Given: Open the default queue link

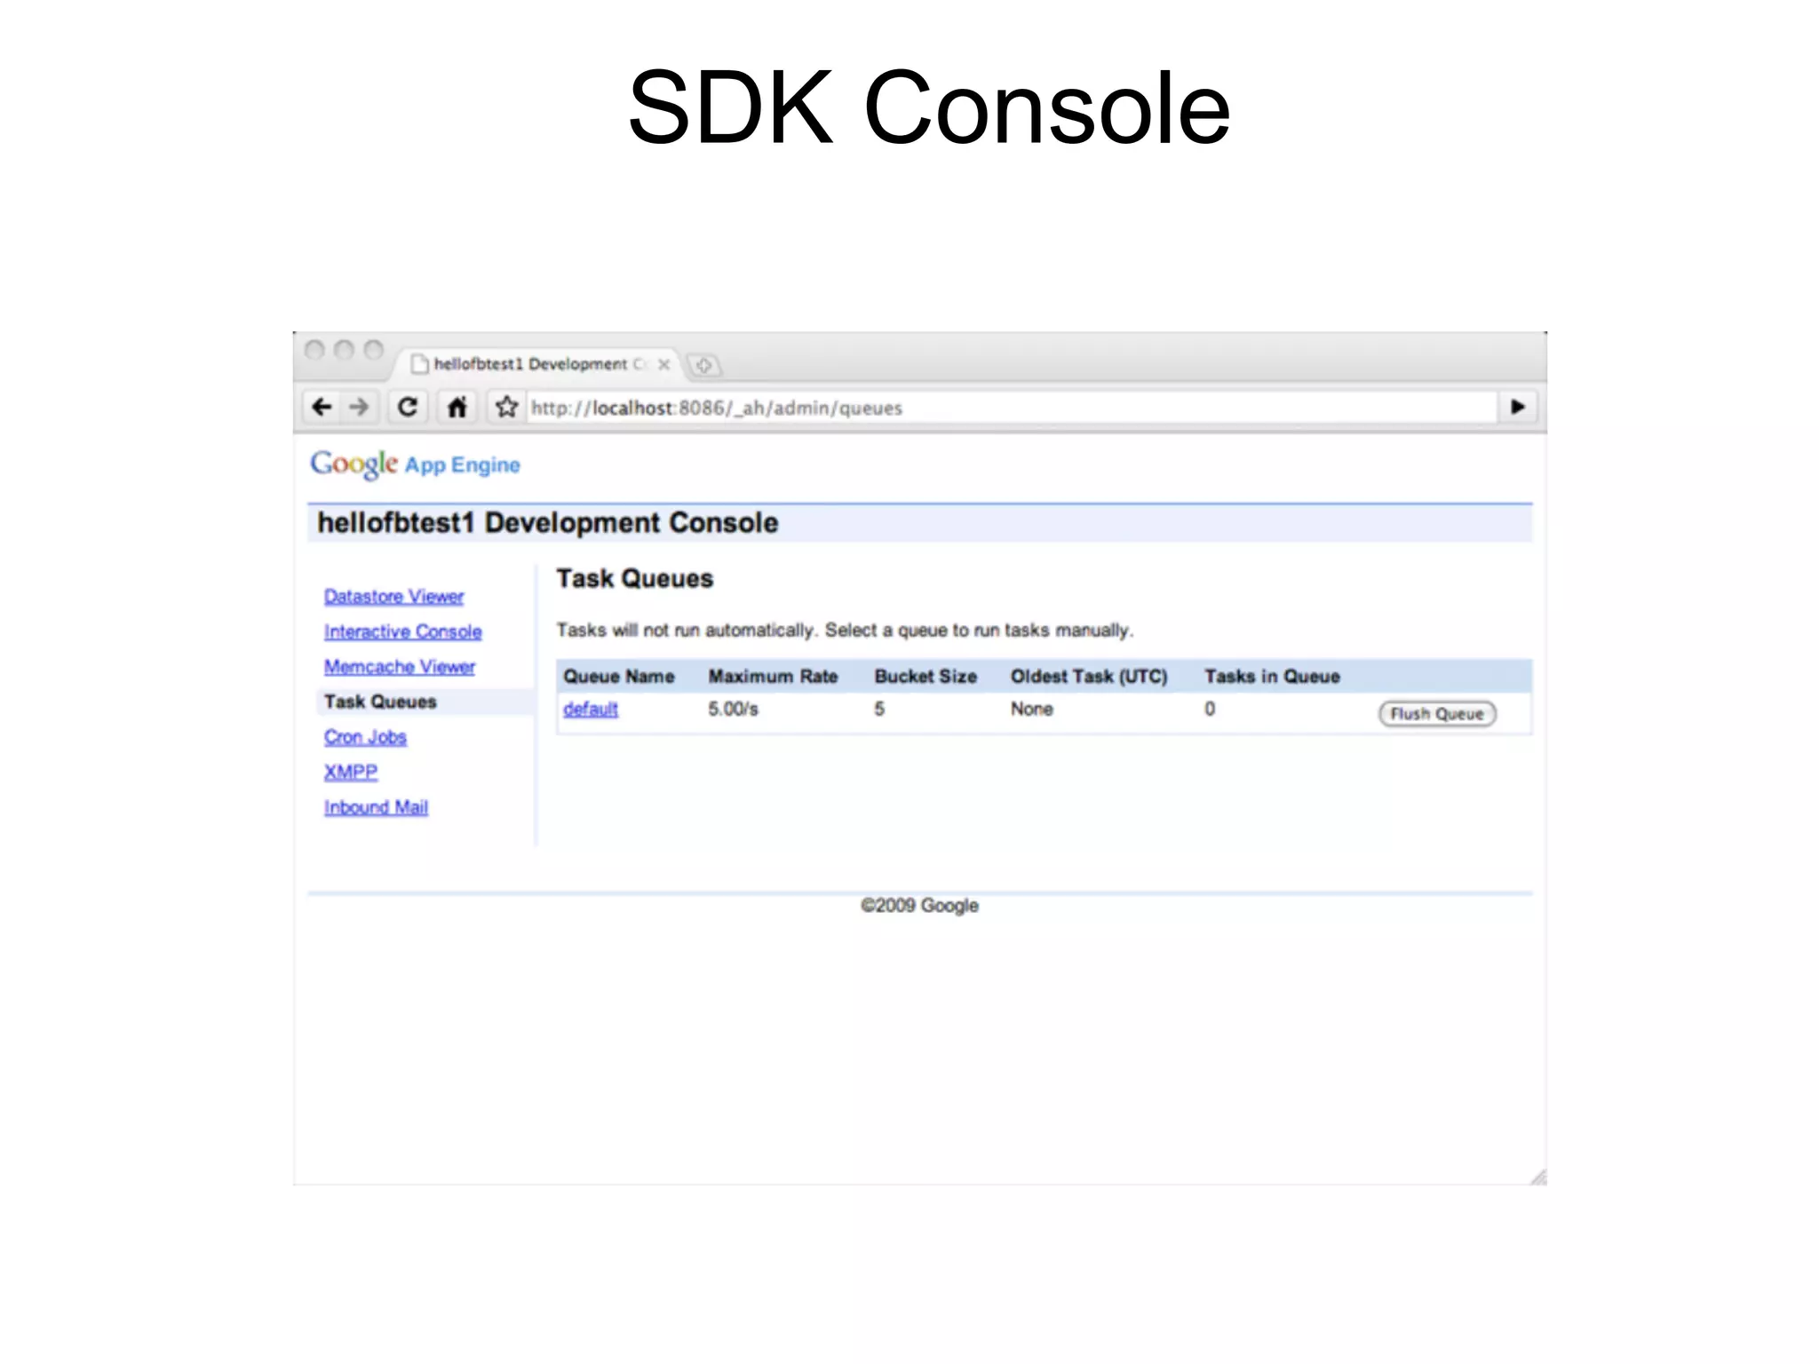Looking at the screenshot, I should pos(591,709).
